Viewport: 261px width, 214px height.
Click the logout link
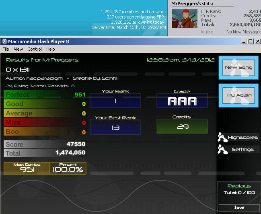[x=207, y=32]
